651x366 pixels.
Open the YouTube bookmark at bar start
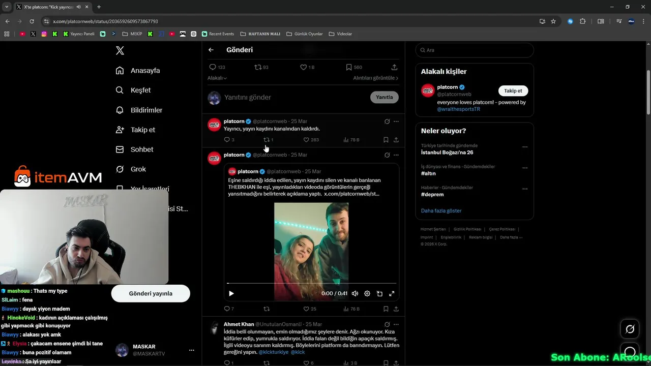pyautogui.click(x=22, y=34)
